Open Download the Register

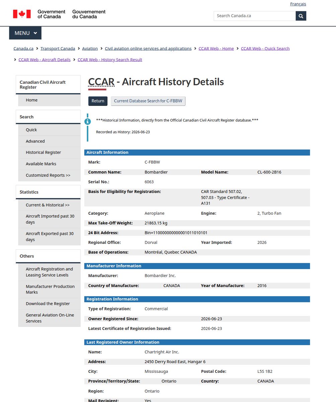(50, 304)
